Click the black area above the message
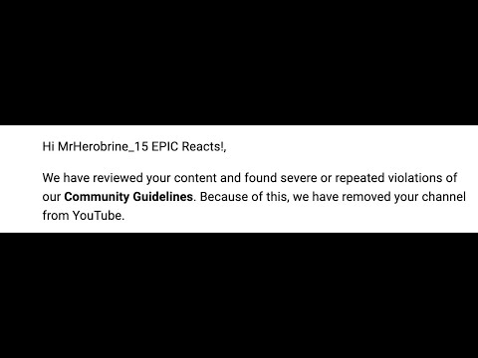The height and width of the screenshot is (358, 478). pos(239,63)
